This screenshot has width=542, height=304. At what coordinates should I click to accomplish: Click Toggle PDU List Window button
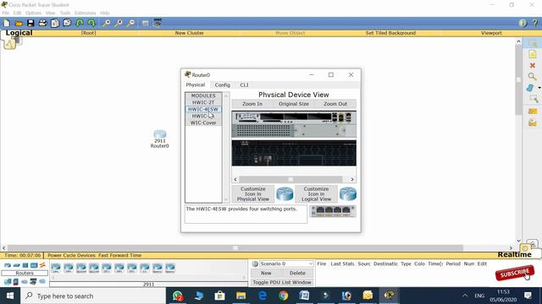[x=282, y=282]
